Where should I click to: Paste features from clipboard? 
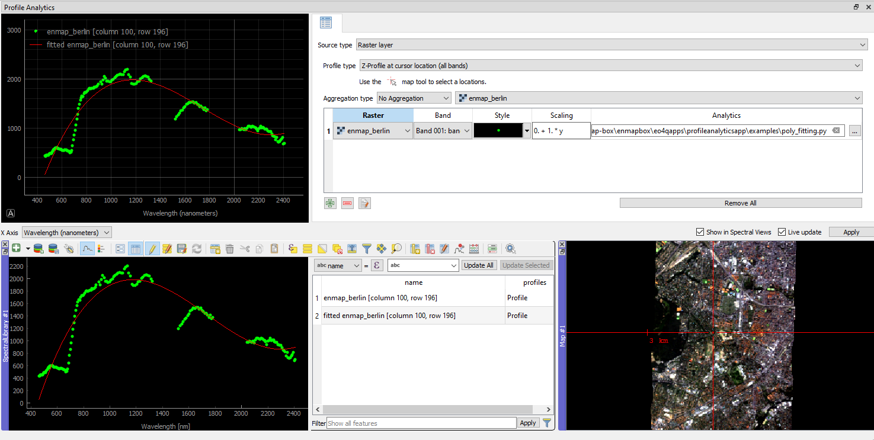pyautogui.click(x=274, y=248)
